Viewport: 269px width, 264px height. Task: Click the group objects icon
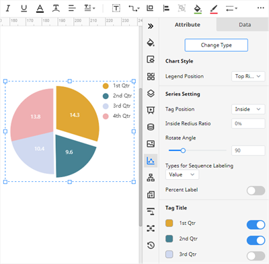[x=182, y=8]
